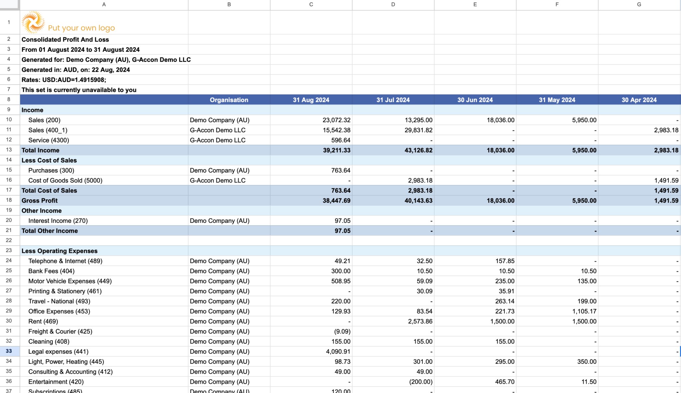Select 'Telephone & Internet (489)' cell

[104, 261]
